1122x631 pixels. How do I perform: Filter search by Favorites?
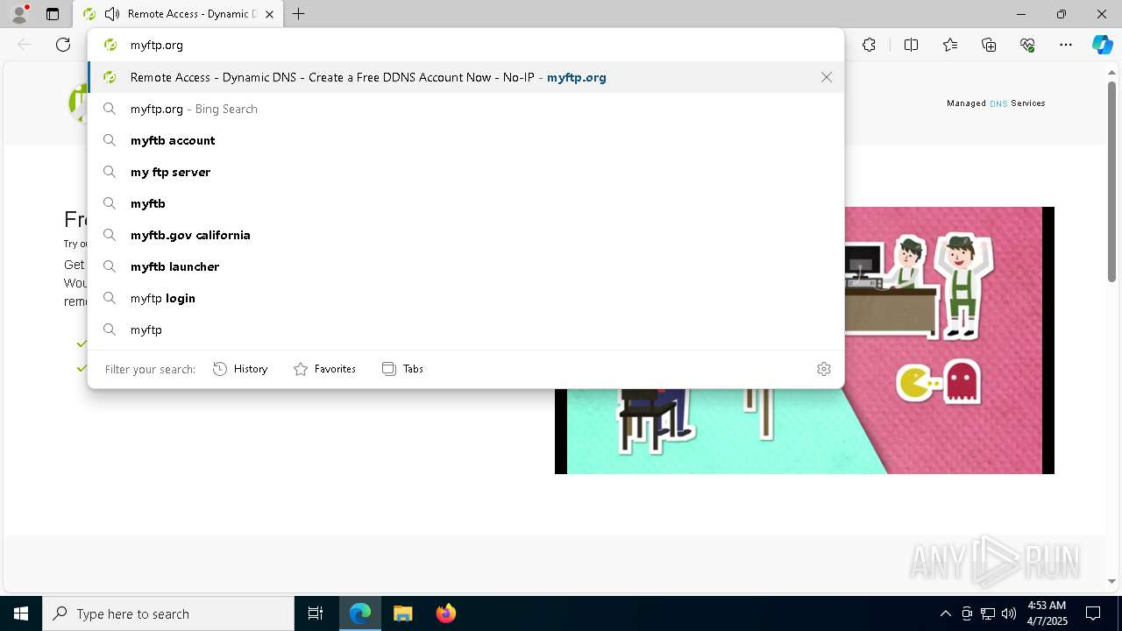click(x=324, y=369)
